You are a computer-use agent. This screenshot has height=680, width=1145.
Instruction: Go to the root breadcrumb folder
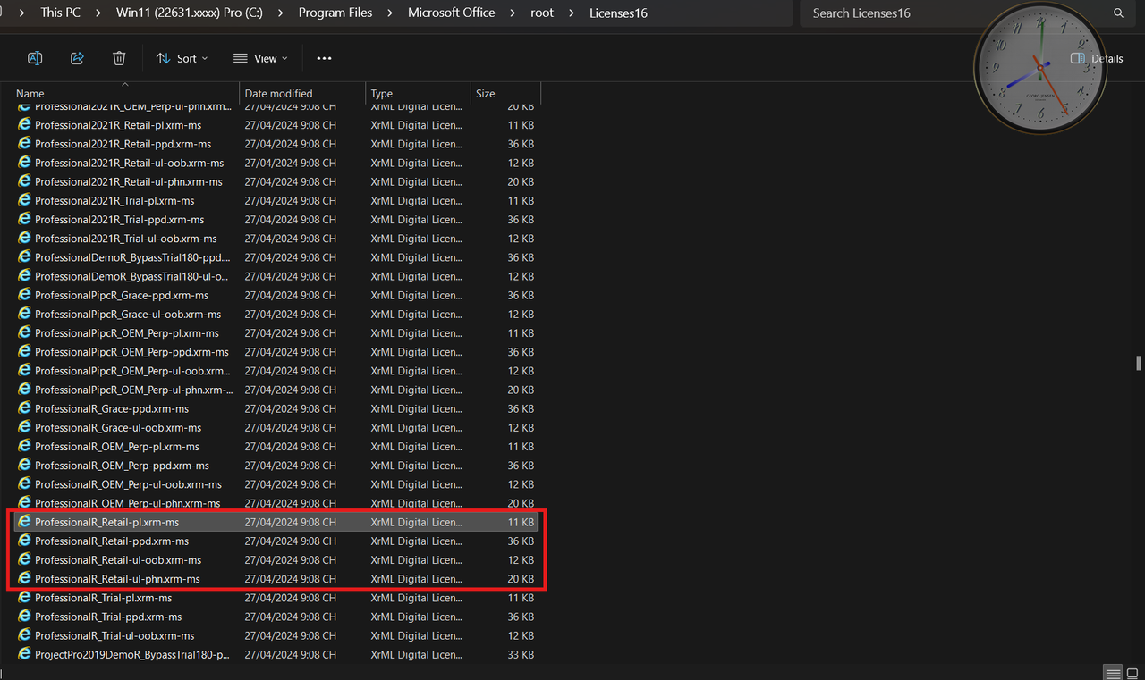542,13
